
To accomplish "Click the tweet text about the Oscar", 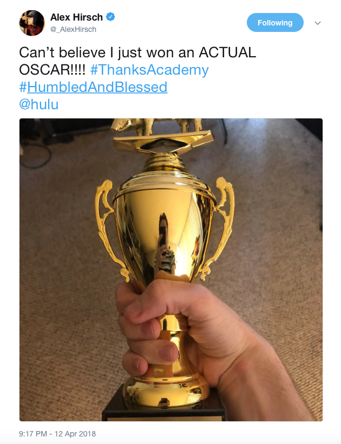I will coord(137,61).
